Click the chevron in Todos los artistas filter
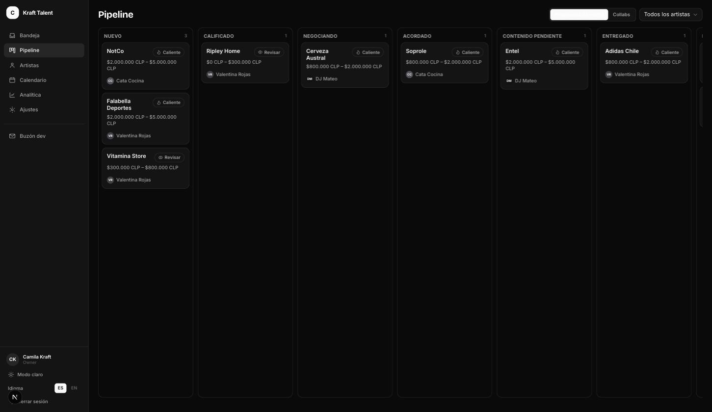 (695, 15)
